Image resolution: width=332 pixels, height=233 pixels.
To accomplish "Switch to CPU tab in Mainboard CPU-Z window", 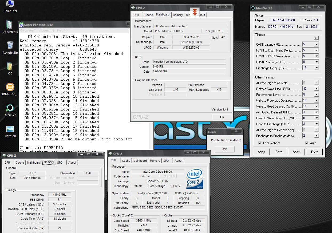I will 136,15.
